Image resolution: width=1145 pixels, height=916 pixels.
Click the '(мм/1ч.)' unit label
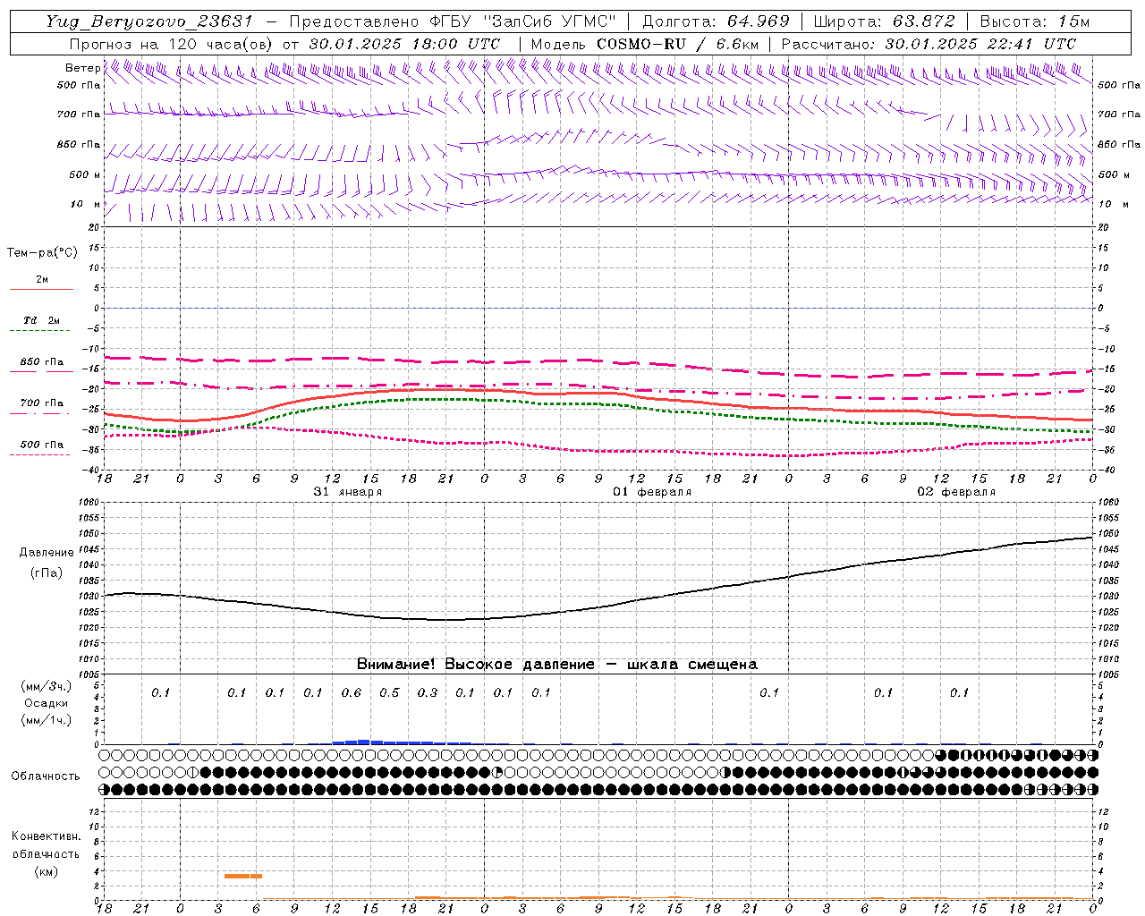coord(47,720)
